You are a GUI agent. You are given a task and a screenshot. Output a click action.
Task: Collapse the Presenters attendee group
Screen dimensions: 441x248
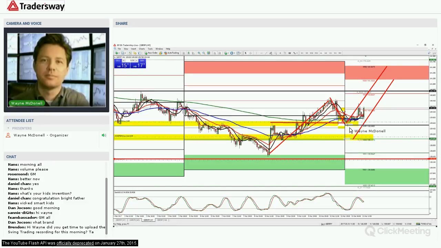[8, 128]
